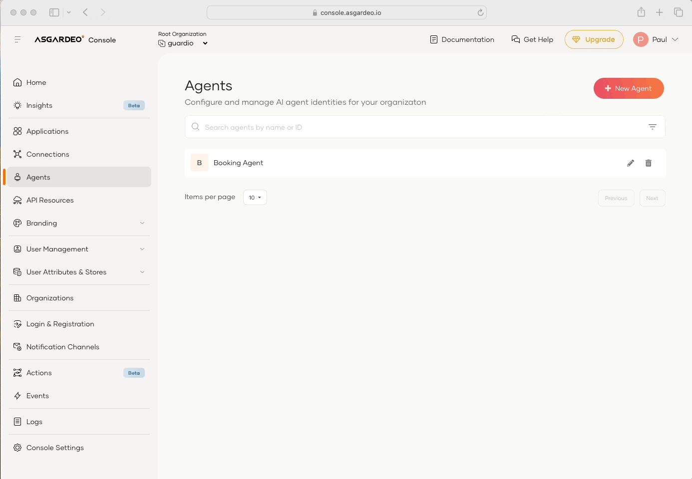
Task: Click the New Agent button
Action: point(629,88)
